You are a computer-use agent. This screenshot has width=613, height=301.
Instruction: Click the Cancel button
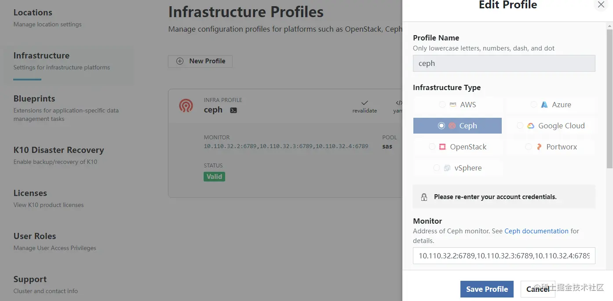point(538,289)
